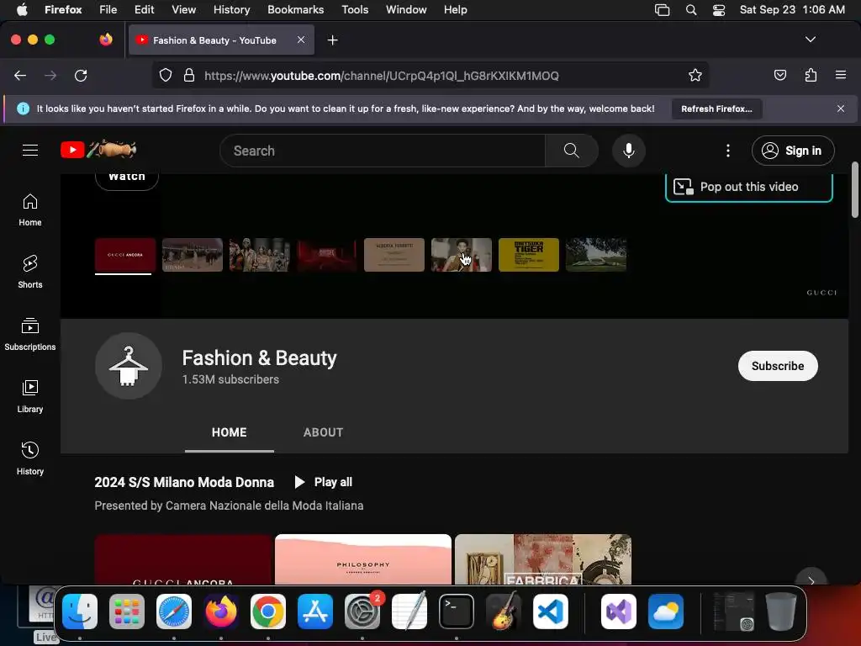
Task: Expand the list all tabs dropdown
Action: (x=810, y=40)
